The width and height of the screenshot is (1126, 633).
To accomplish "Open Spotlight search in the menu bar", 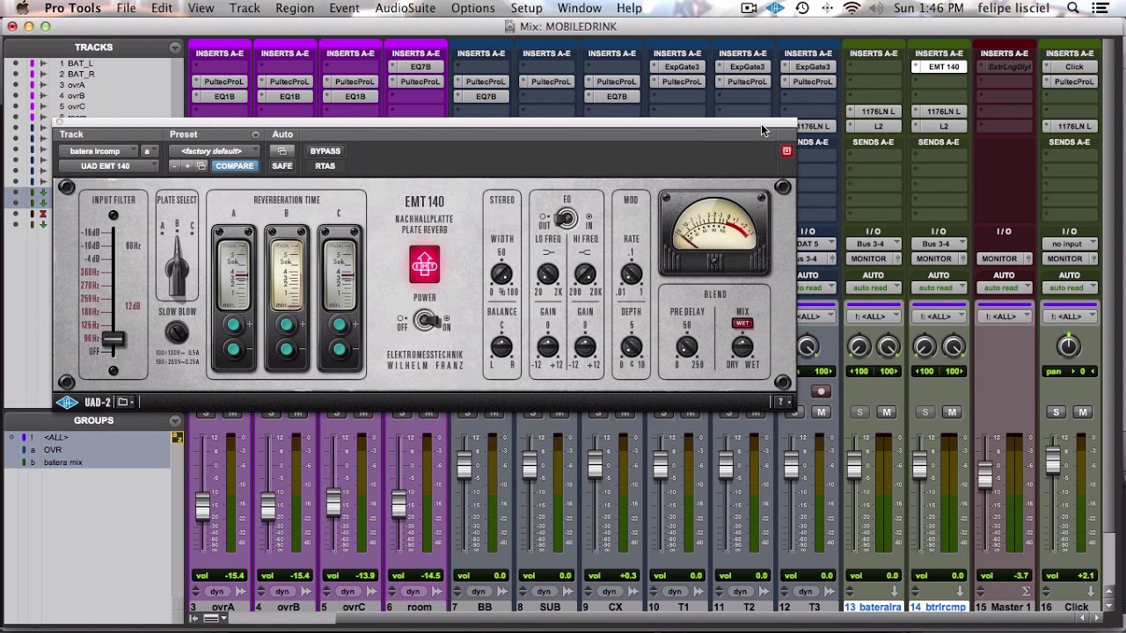I will tap(1073, 8).
